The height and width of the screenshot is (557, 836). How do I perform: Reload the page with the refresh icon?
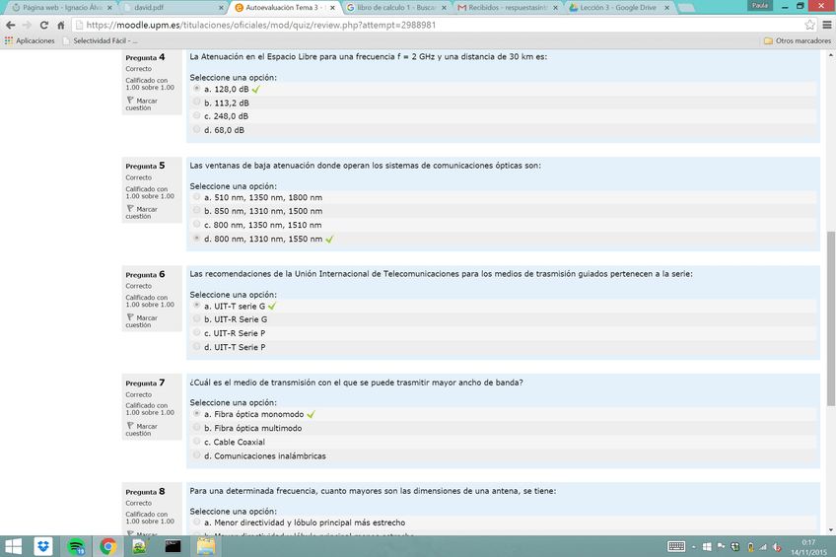[x=44, y=25]
